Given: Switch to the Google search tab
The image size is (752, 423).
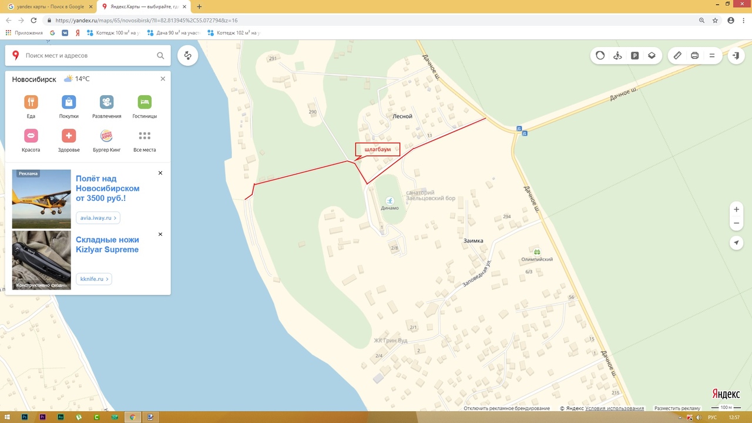Looking at the screenshot, I should (50, 6).
